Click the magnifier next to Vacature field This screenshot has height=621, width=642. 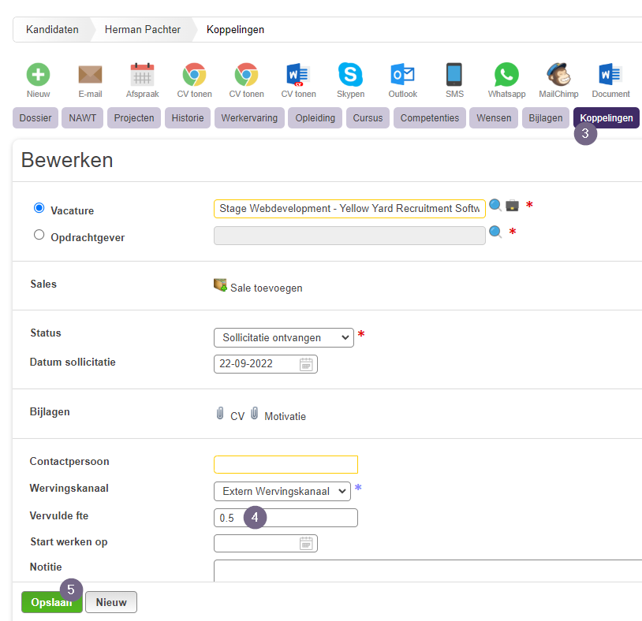click(495, 205)
